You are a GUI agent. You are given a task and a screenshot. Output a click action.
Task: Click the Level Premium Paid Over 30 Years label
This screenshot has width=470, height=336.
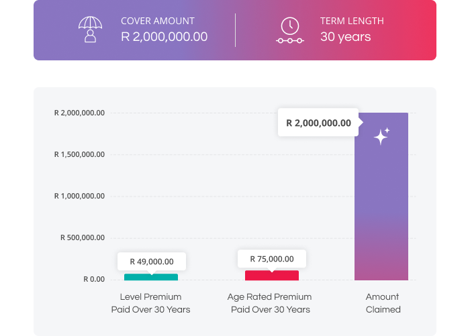(151, 303)
